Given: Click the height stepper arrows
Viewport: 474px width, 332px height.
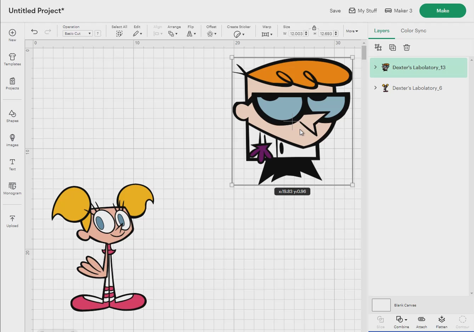Looking at the screenshot, I should (x=336, y=34).
